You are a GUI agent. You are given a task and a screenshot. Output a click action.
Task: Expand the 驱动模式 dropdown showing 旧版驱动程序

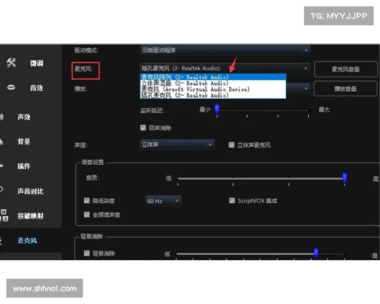[225, 50]
